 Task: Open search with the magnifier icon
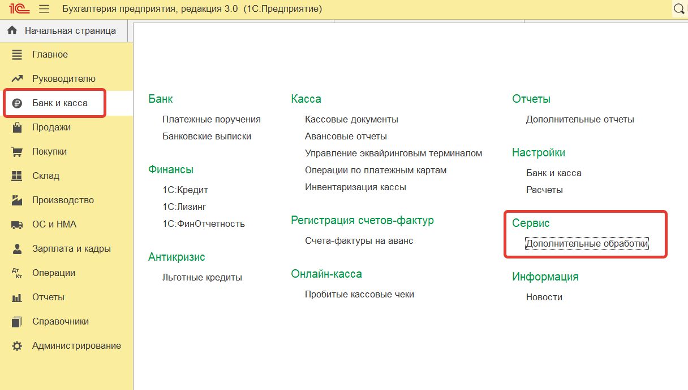coord(680,9)
